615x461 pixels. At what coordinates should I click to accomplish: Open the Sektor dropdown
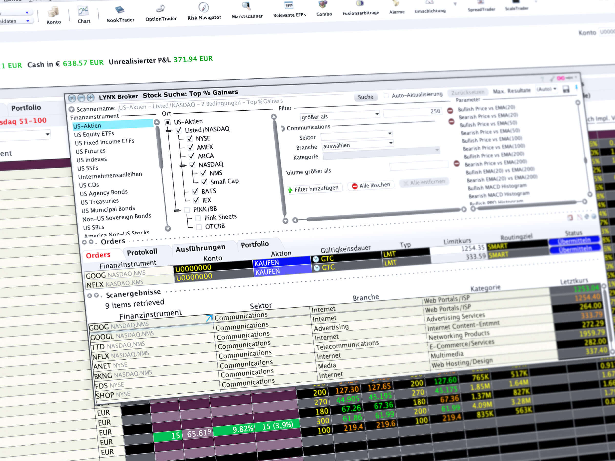pos(356,135)
